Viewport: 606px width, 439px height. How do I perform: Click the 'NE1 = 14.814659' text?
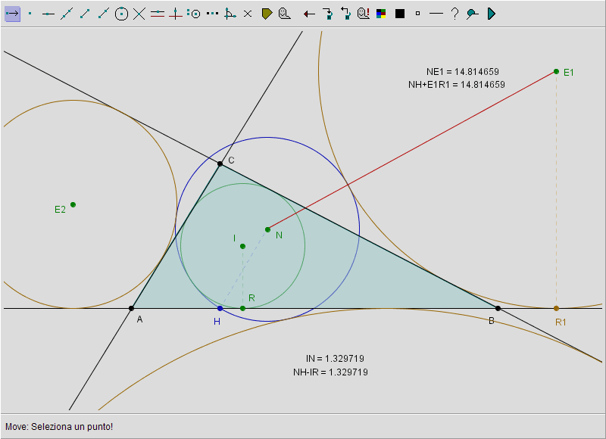coord(463,72)
